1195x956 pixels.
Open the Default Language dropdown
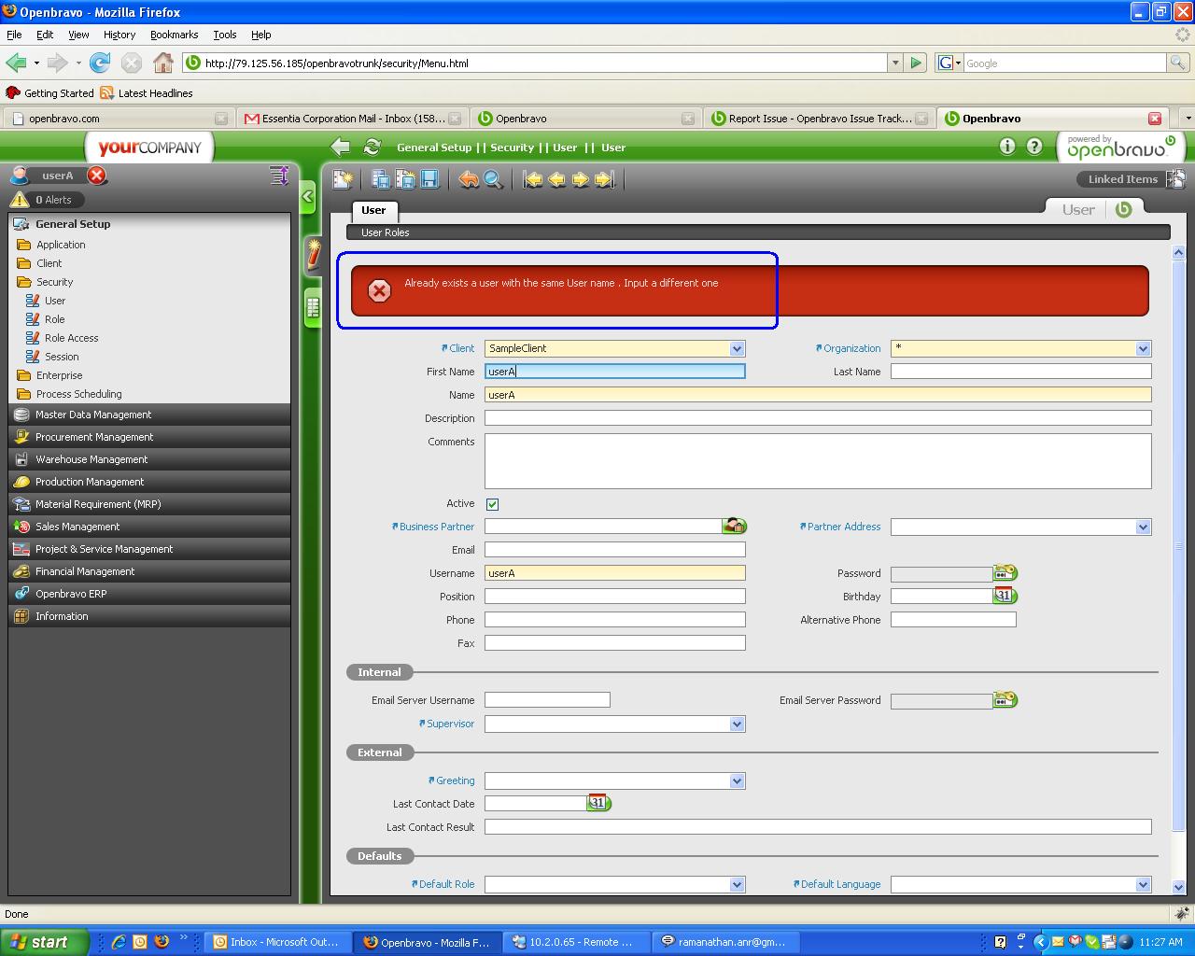coord(1144,884)
